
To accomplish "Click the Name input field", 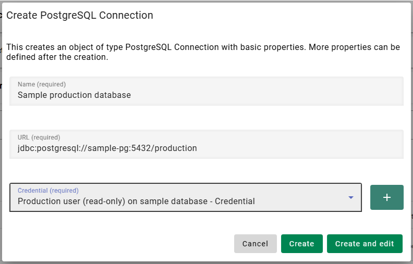I will click(x=206, y=91).
